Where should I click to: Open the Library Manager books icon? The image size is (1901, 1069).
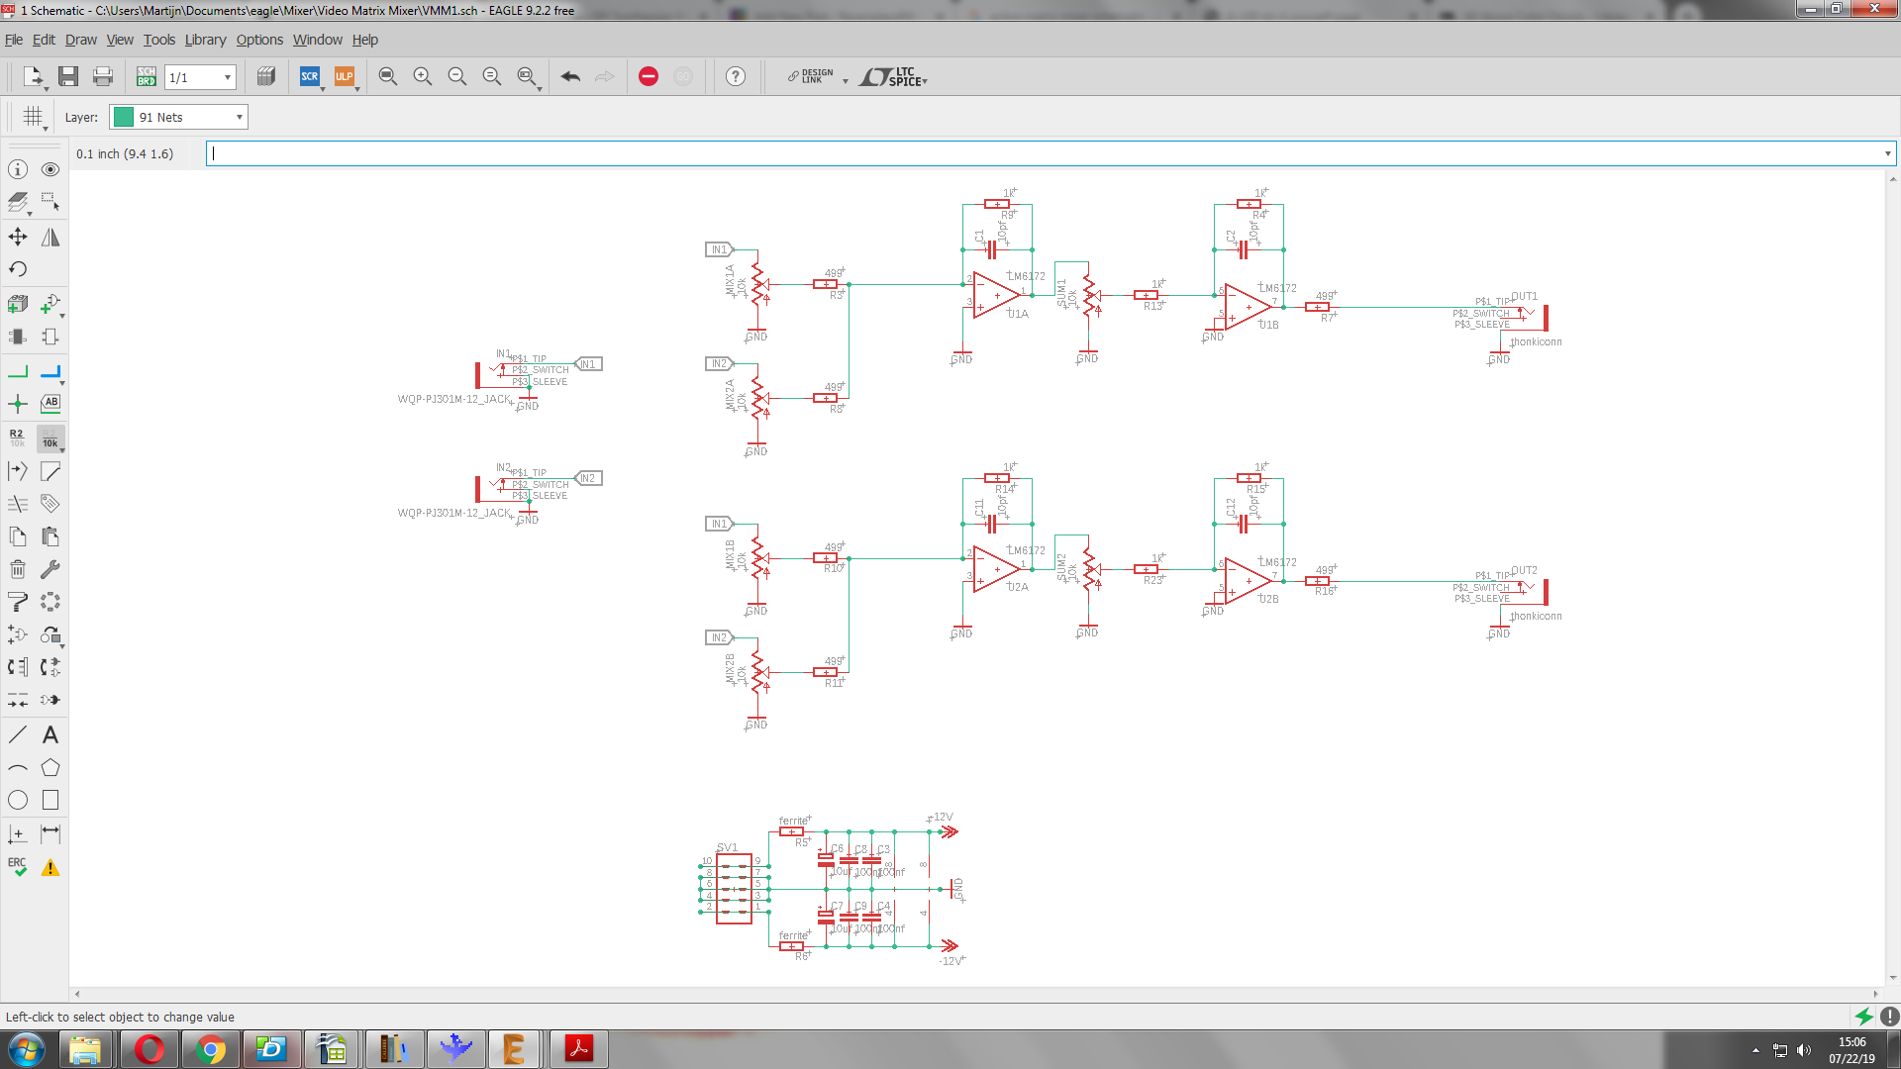click(x=265, y=76)
